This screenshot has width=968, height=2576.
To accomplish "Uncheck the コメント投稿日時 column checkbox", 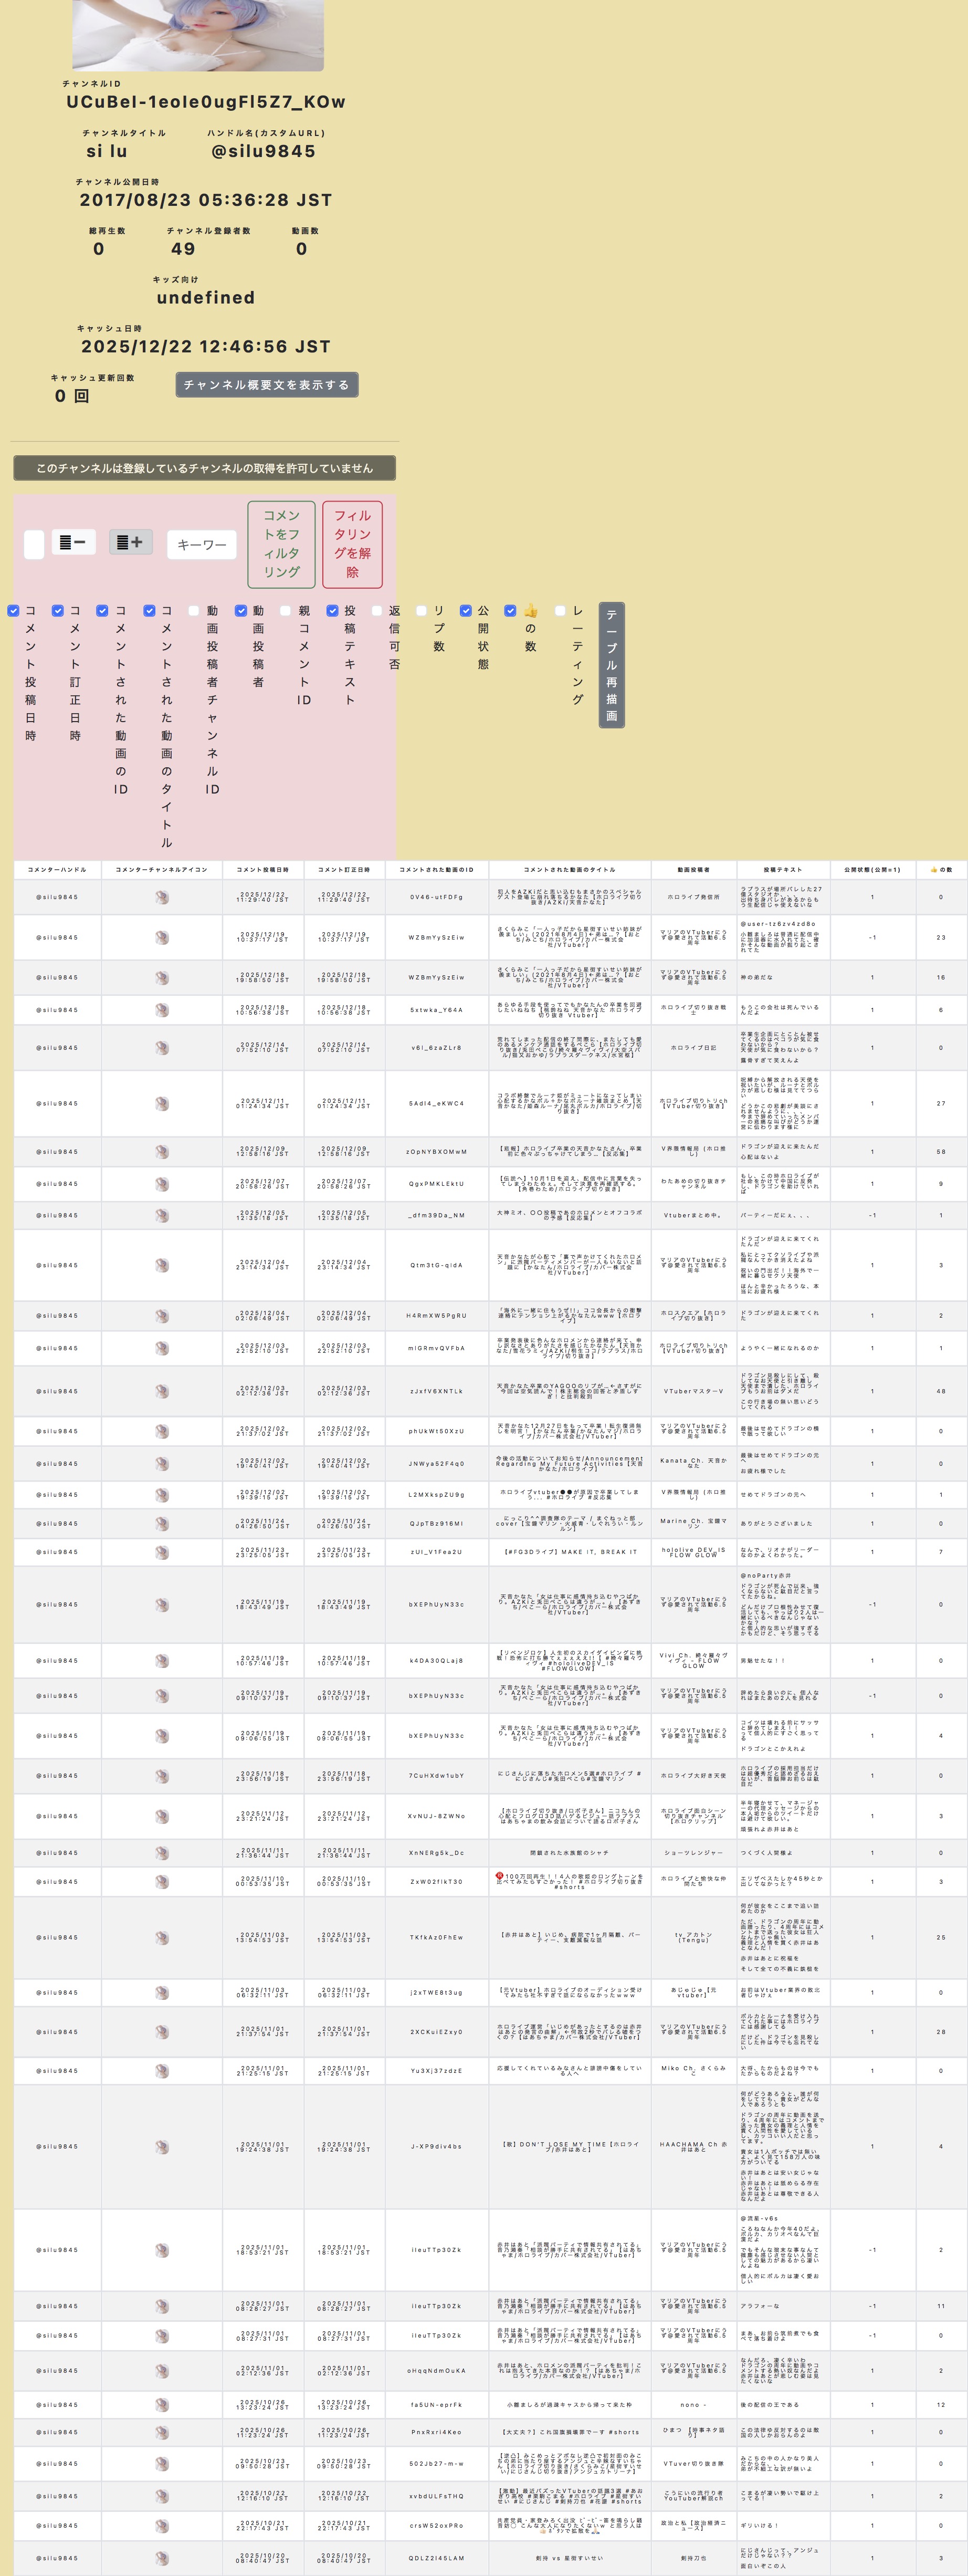I will pos(14,610).
